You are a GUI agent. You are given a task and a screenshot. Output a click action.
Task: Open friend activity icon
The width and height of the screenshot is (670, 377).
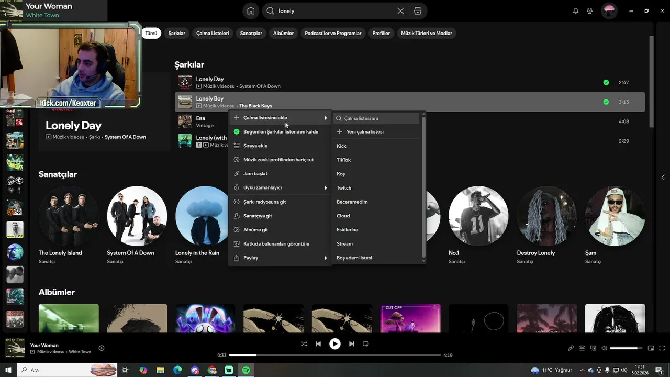pos(590,11)
